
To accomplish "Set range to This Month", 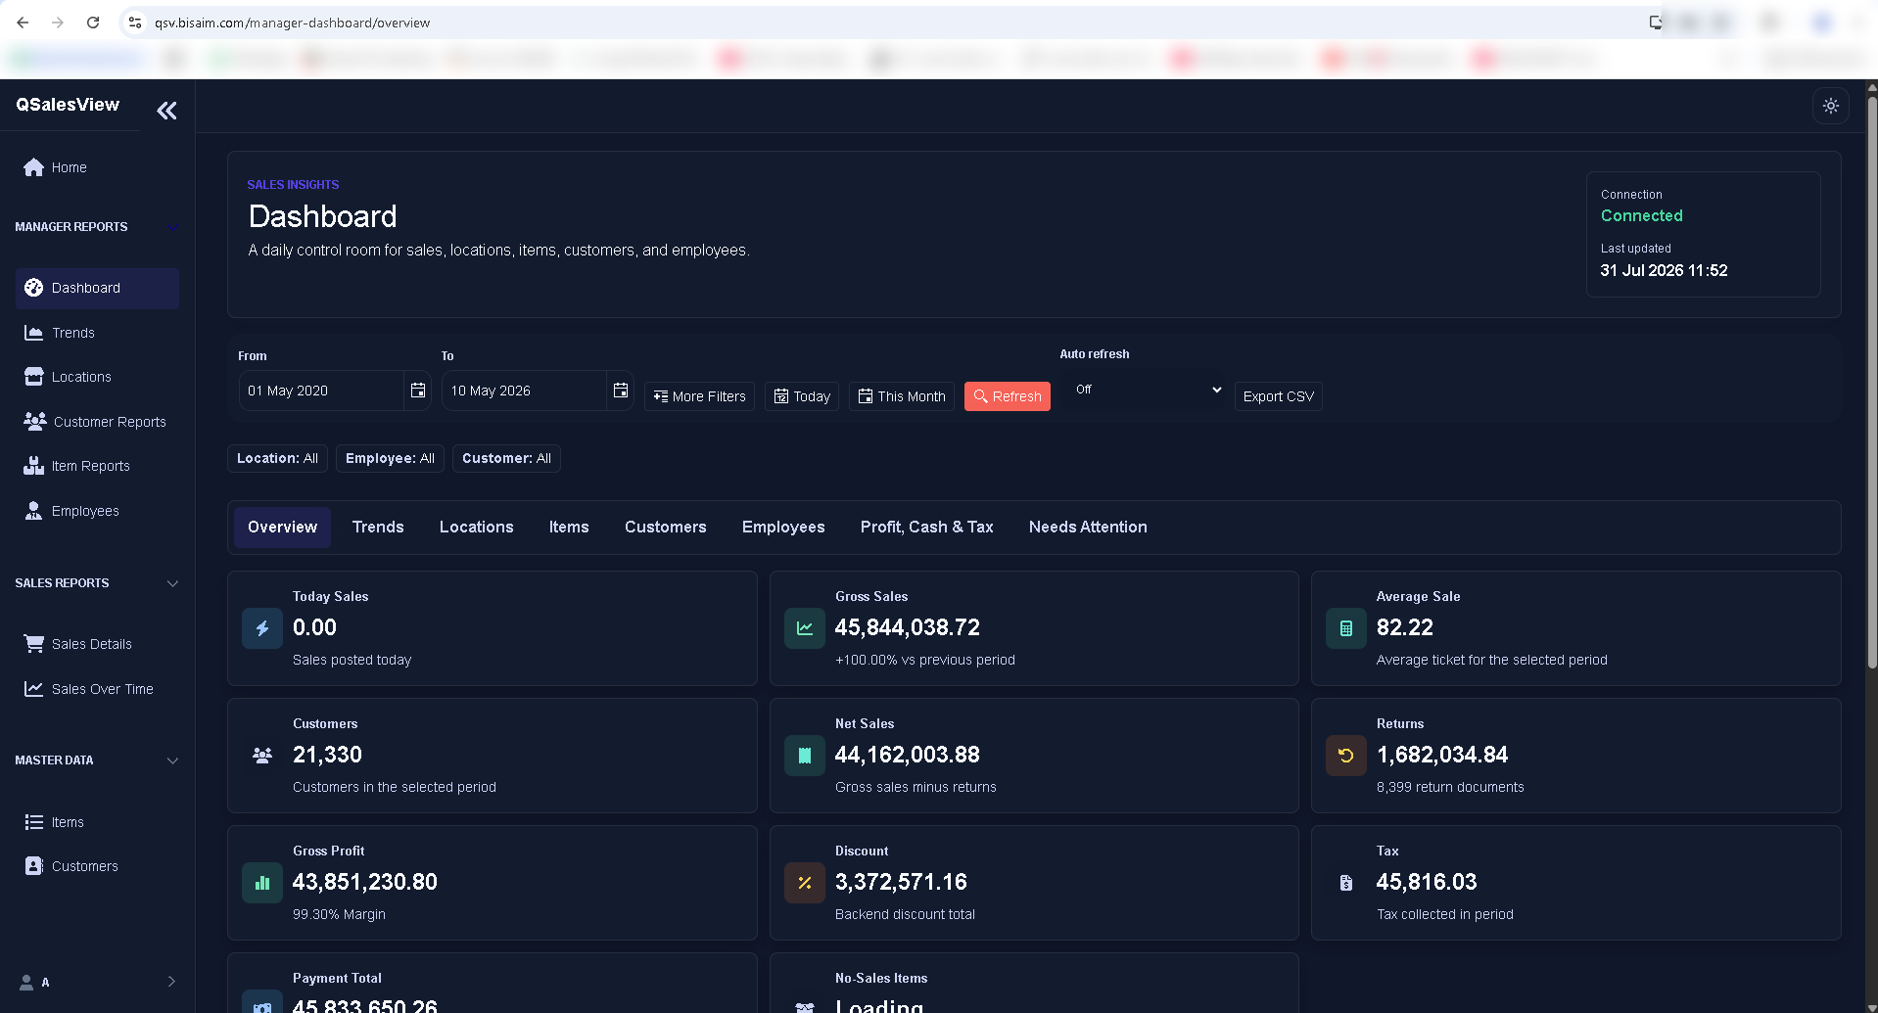I will point(902,396).
